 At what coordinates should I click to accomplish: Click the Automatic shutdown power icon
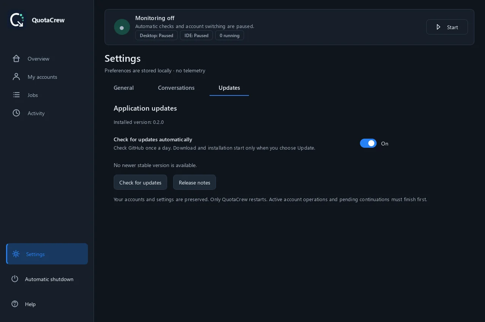15,279
